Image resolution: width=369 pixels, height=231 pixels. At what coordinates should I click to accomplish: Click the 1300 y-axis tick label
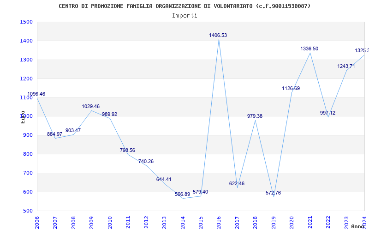[26, 60]
